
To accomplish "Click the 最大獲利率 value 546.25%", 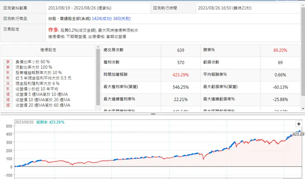I will tap(181, 87).
